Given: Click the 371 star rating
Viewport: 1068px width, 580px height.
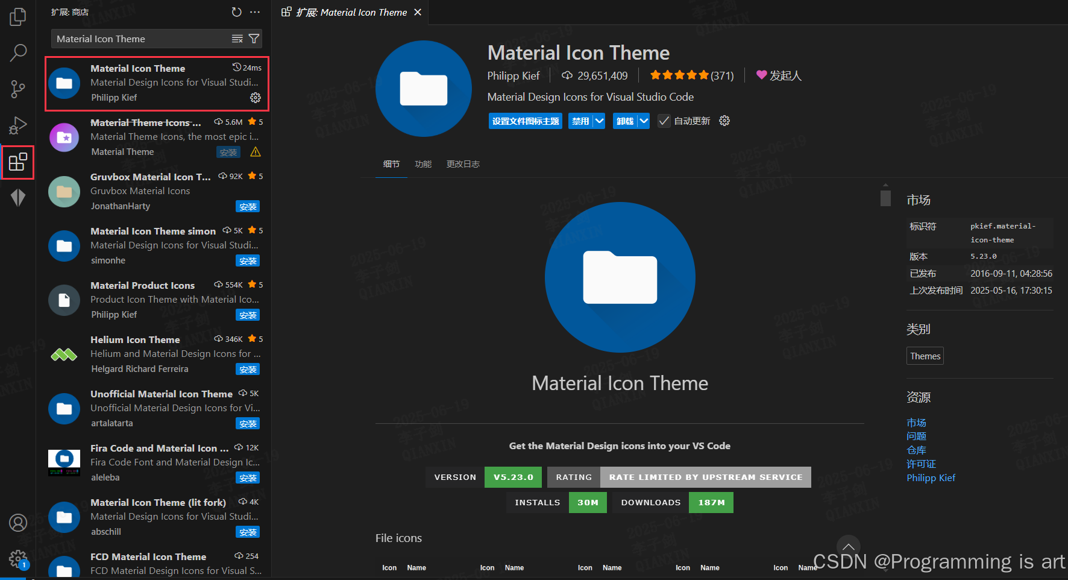Looking at the screenshot, I should coord(692,75).
